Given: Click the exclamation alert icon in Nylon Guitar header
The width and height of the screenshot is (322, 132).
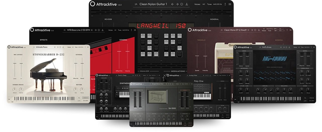Looking at the screenshot, I should (225, 4).
